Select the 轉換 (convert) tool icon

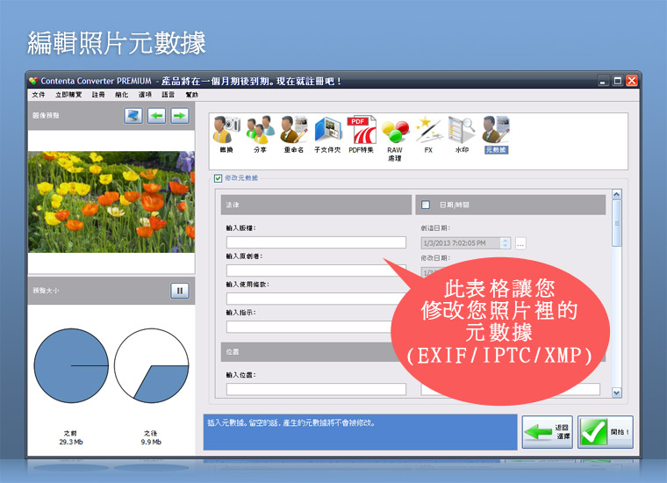pos(226,134)
